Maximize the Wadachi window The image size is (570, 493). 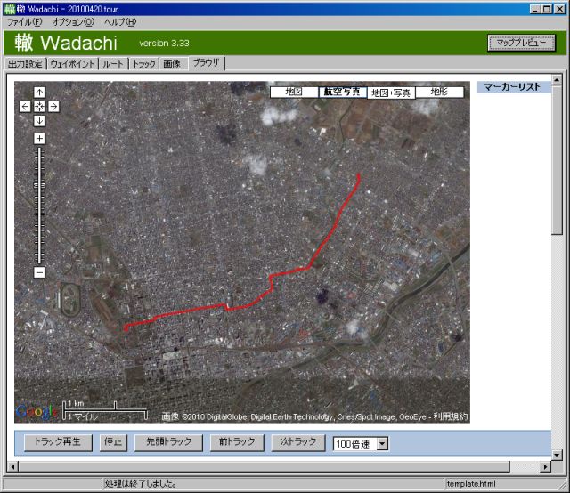coord(546,9)
